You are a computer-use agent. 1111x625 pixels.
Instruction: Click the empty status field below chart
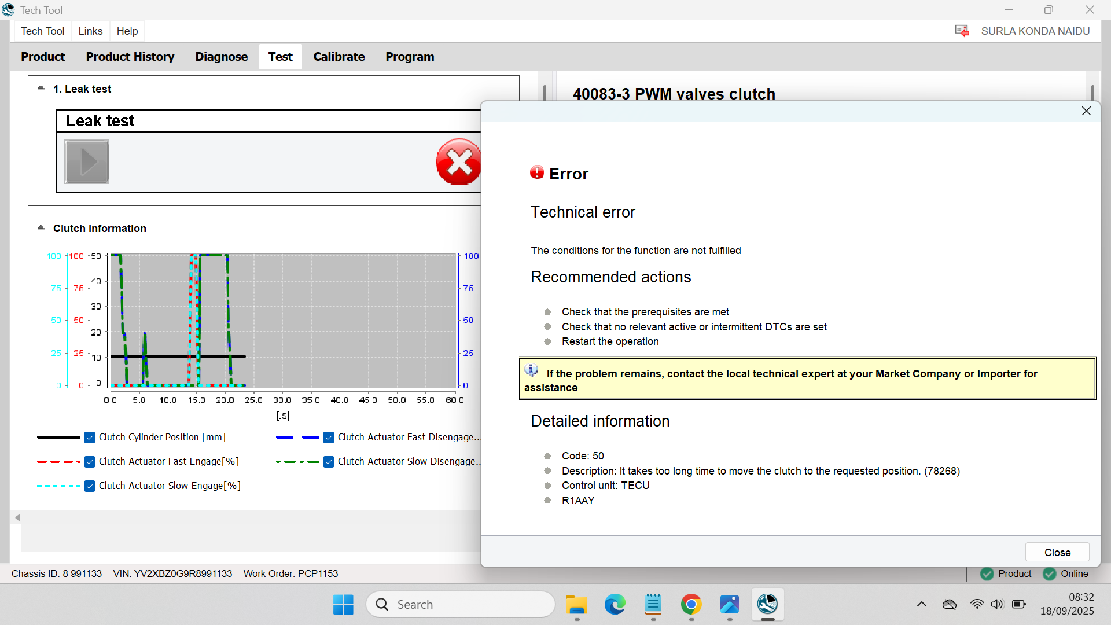(x=251, y=538)
